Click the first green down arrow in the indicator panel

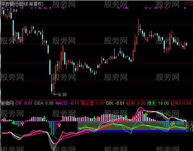tap(13, 123)
